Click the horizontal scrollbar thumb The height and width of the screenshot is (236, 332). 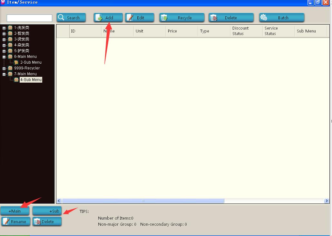(143, 201)
